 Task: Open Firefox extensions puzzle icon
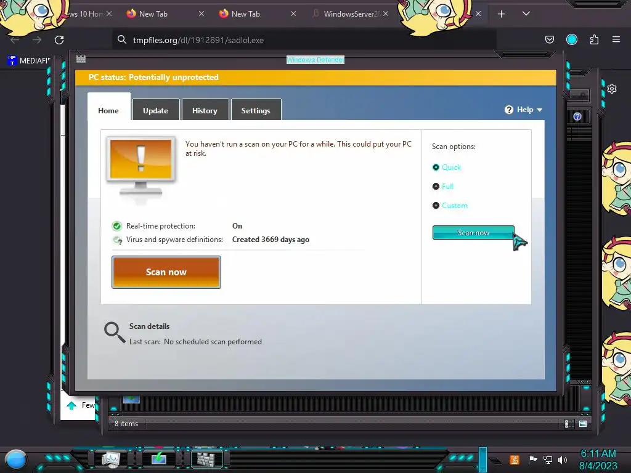click(x=594, y=39)
